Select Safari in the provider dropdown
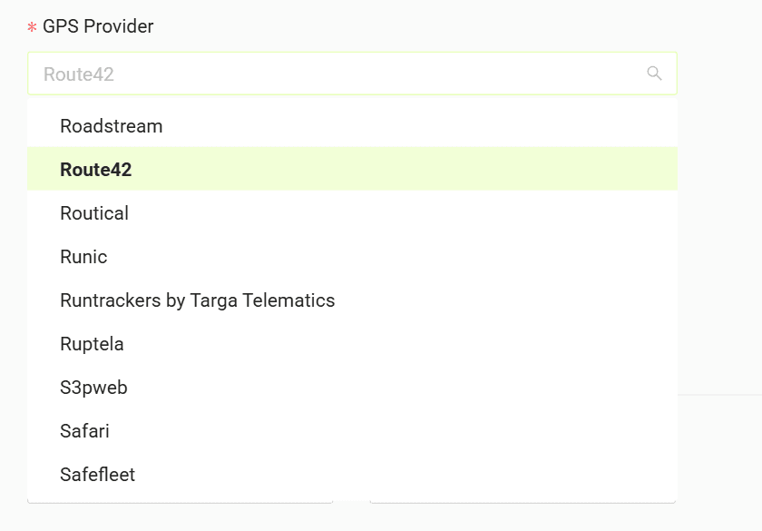The height and width of the screenshot is (531, 762). pos(352,431)
